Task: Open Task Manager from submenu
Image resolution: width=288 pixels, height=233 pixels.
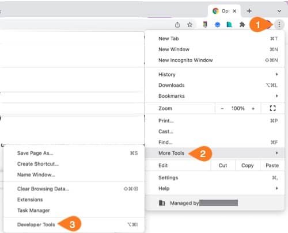Action: click(x=74, y=210)
